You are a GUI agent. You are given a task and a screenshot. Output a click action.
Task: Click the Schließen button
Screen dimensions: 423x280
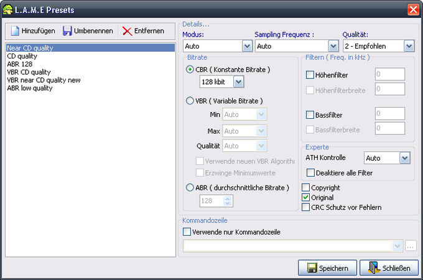(389, 268)
